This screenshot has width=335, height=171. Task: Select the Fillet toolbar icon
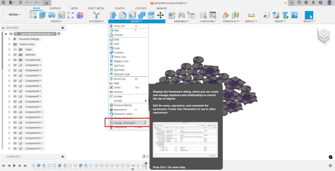click(x=123, y=15)
